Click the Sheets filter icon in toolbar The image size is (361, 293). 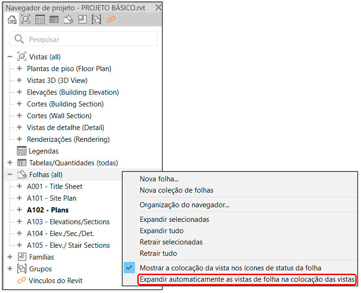(68, 19)
